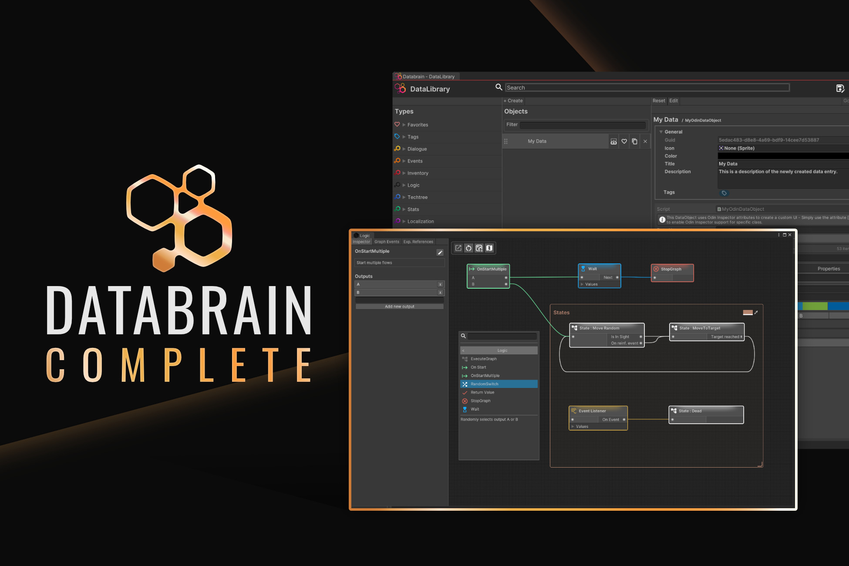Click the export icon on My Data row
This screenshot has height=566, width=849.
613,141
